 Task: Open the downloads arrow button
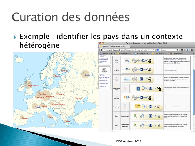tap(187, 50)
